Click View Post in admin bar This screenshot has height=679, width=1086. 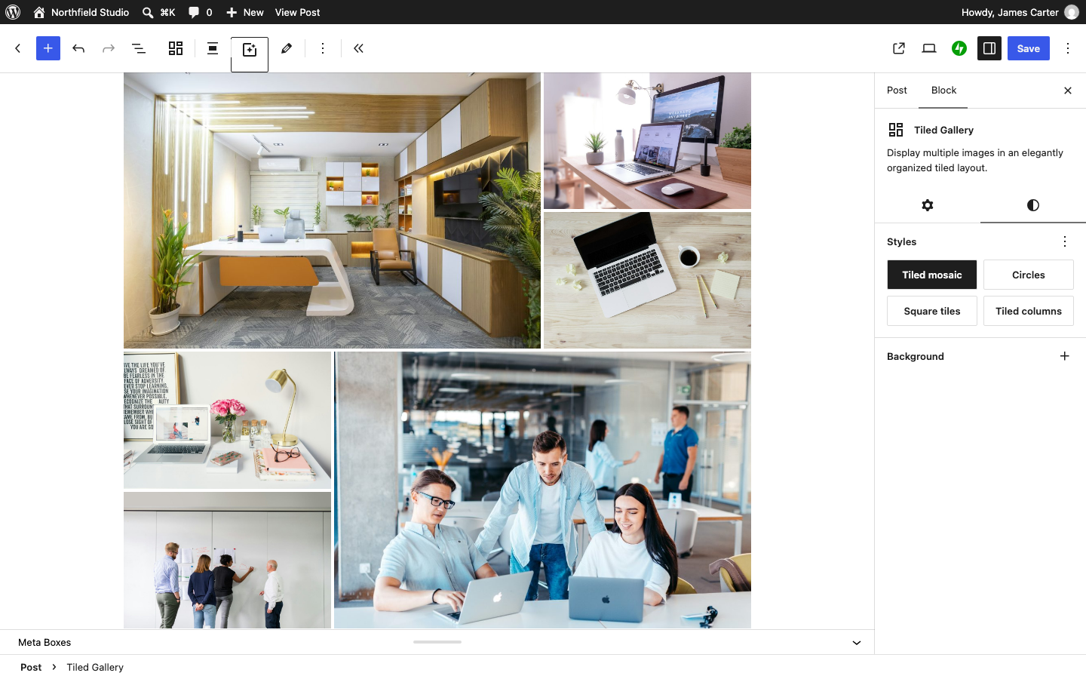tap(297, 12)
